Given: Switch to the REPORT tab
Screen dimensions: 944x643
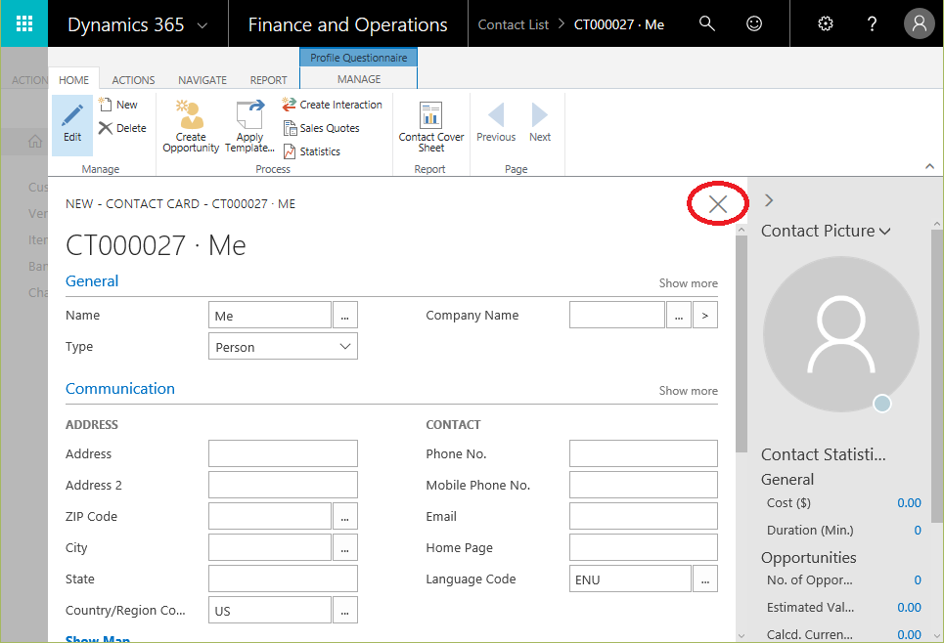Looking at the screenshot, I should click(268, 79).
